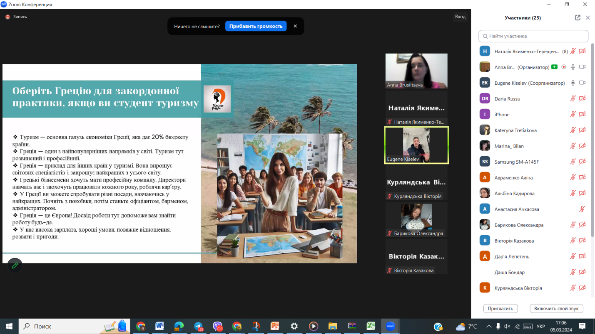595x334 pixels.
Task: Click the Пригласить button
Action: [x=500, y=309]
